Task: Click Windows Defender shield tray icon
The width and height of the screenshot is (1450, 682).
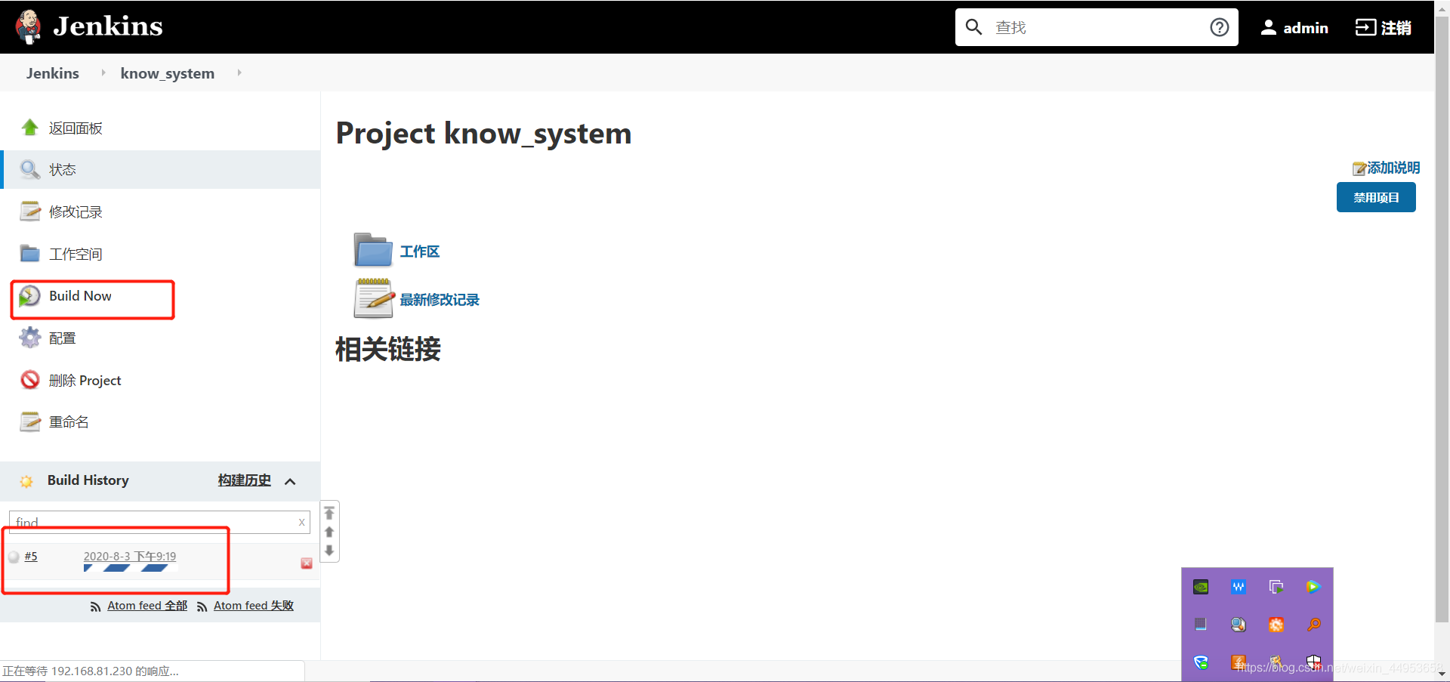Action: (x=1314, y=662)
